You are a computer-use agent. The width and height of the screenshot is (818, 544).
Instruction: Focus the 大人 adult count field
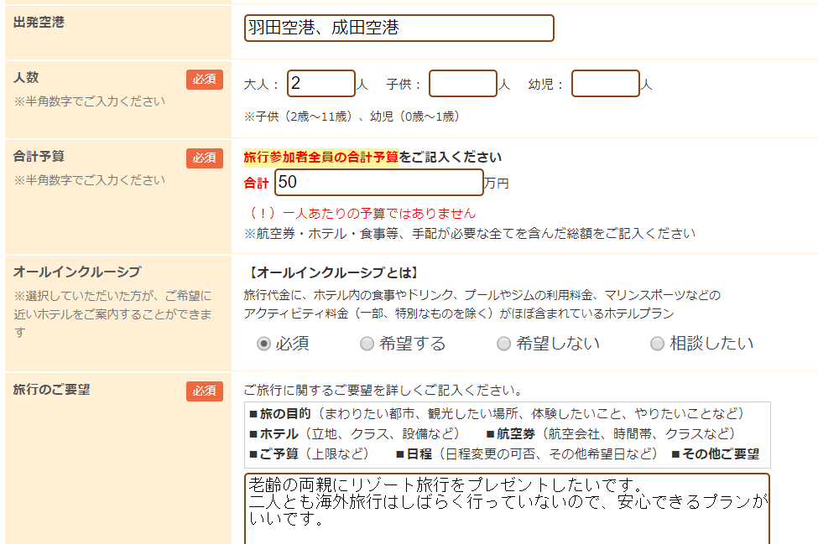pos(321,84)
